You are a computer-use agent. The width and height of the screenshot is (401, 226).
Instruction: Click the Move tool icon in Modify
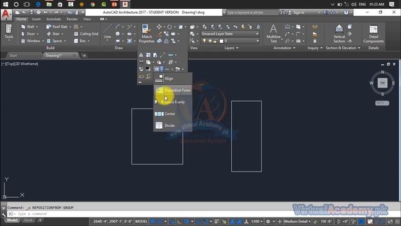coord(159,27)
